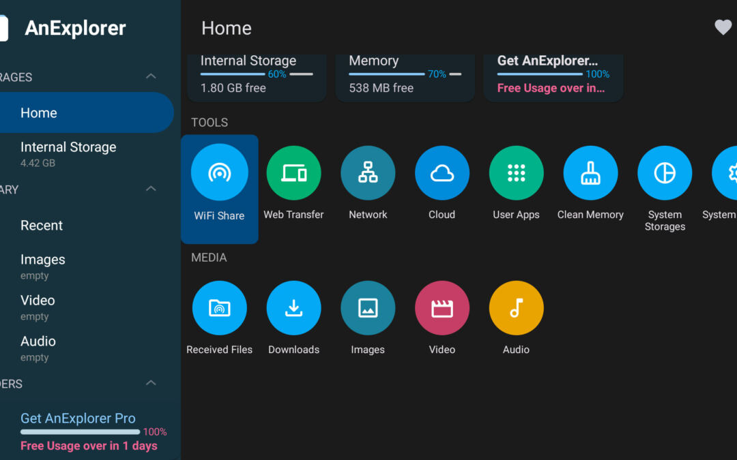Open the WiFi Share tool

[219, 172]
